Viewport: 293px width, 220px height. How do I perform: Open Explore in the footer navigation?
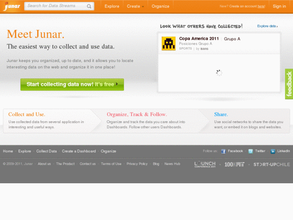pyautogui.click(x=25, y=151)
